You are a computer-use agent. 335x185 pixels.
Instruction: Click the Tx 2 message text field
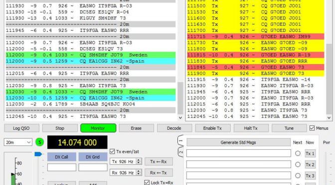(238, 164)
